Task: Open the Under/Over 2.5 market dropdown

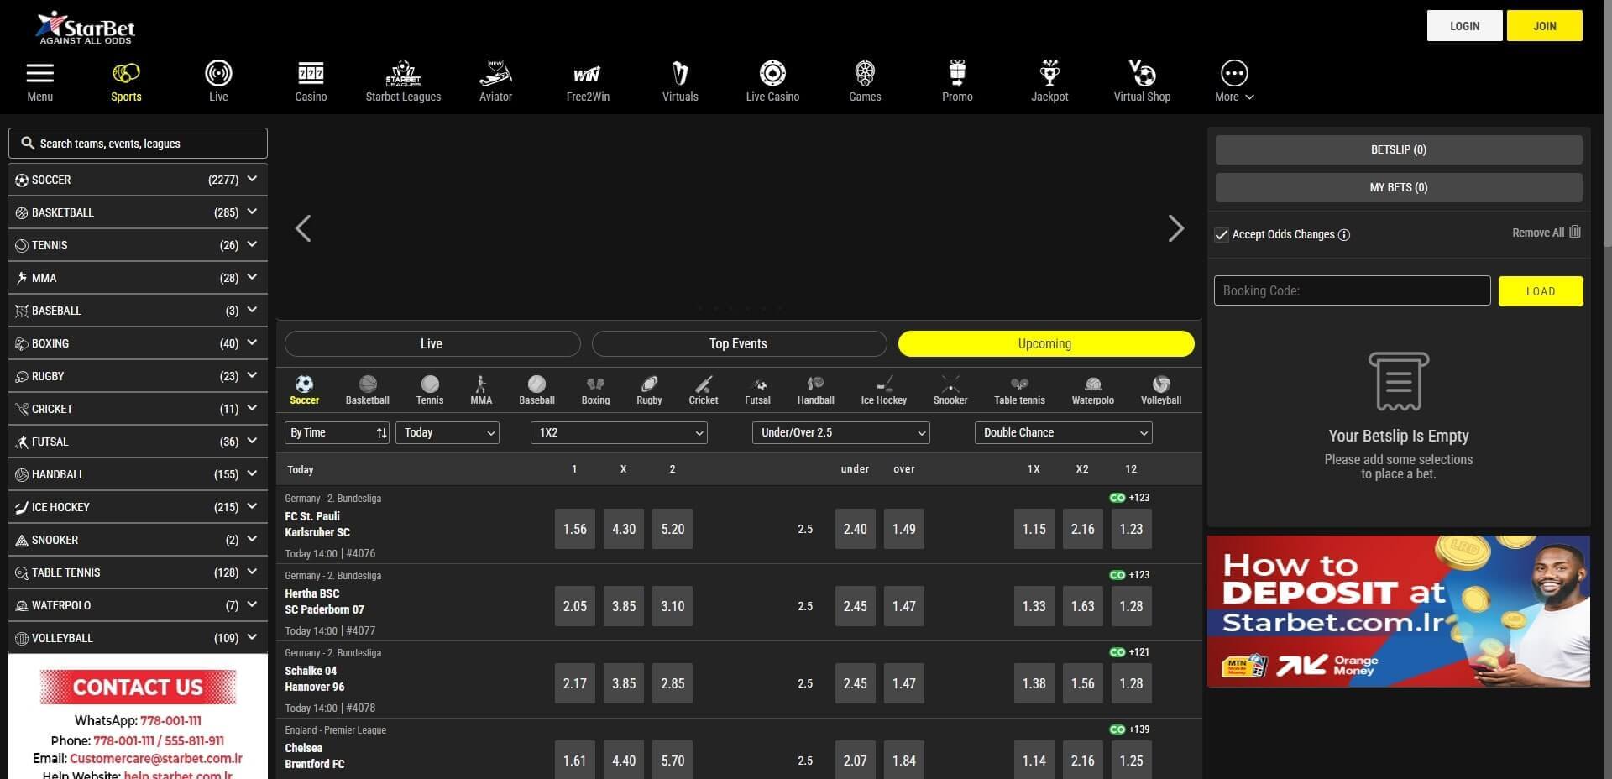Action: [840, 433]
